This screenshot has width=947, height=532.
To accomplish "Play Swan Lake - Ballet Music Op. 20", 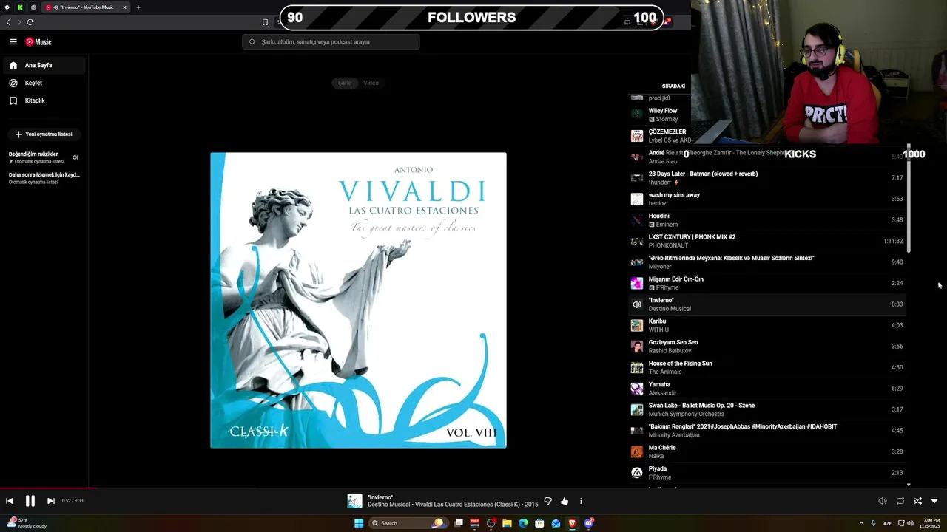I will [x=766, y=409].
